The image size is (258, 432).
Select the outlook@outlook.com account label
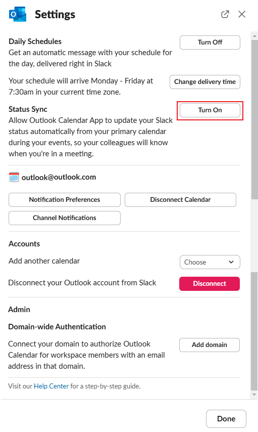(x=59, y=177)
